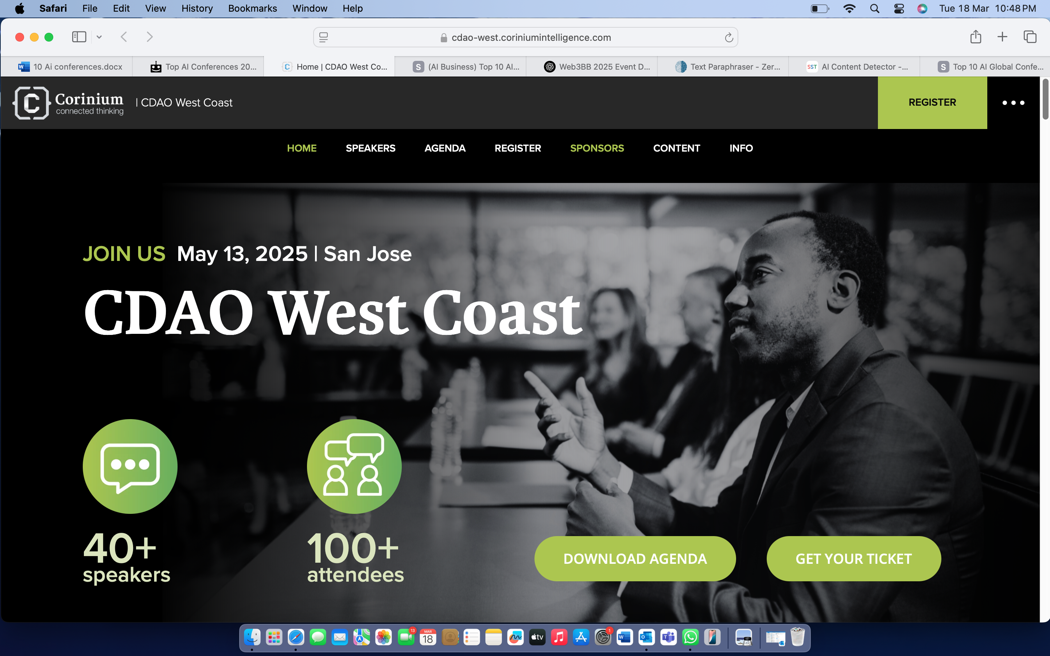The image size is (1050, 656).
Task: Switch to AI Content Detector tab
Action: click(854, 67)
